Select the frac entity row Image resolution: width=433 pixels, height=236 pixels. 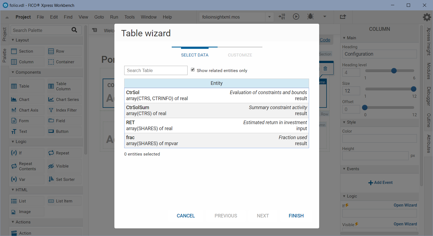coord(216,141)
